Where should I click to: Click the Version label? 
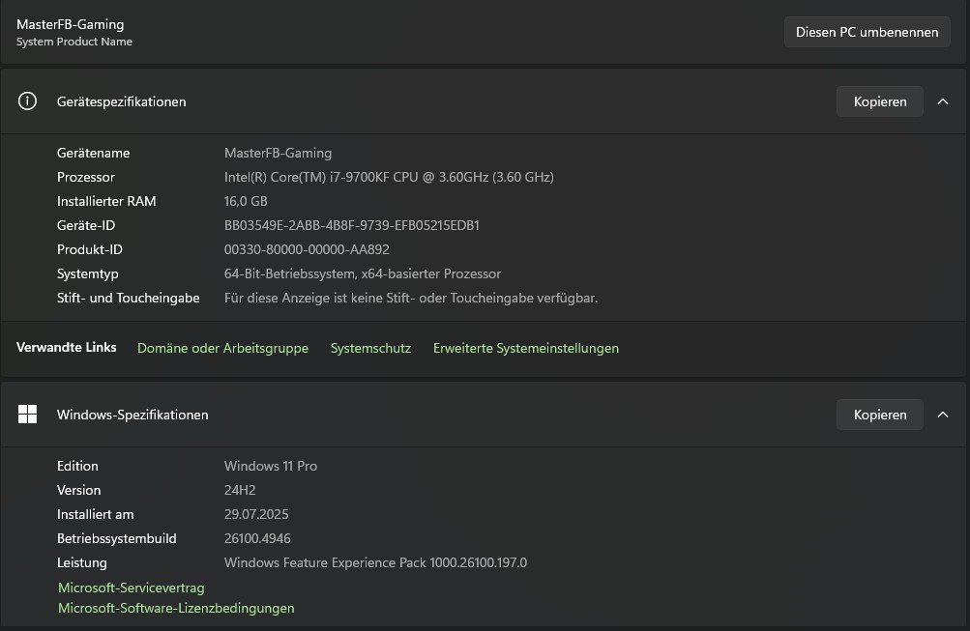click(x=78, y=490)
